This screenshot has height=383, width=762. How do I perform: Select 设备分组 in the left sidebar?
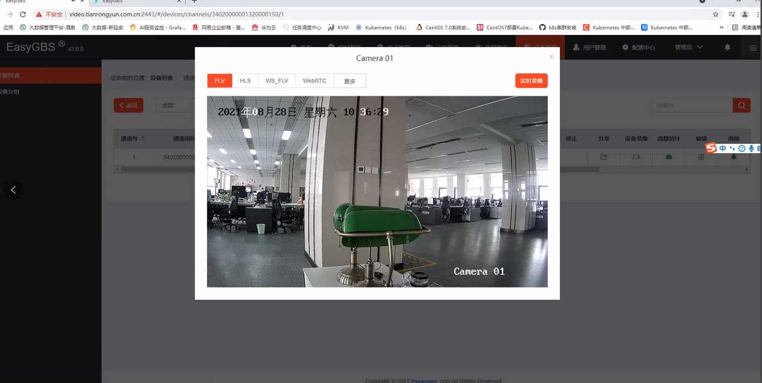[51, 92]
